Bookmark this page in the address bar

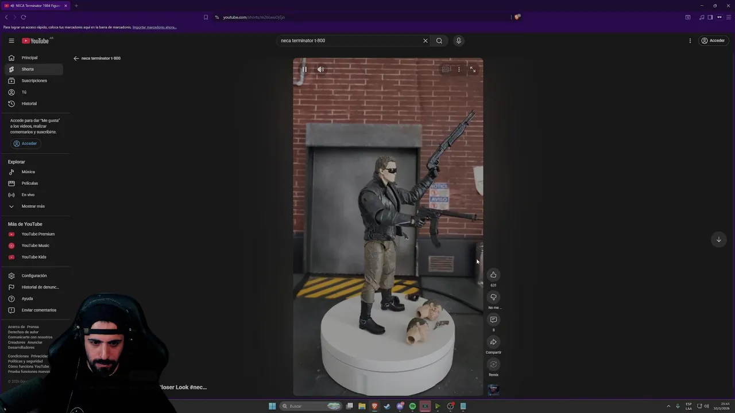(206, 17)
